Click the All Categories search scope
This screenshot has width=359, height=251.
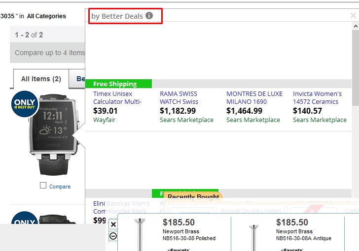(x=46, y=16)
